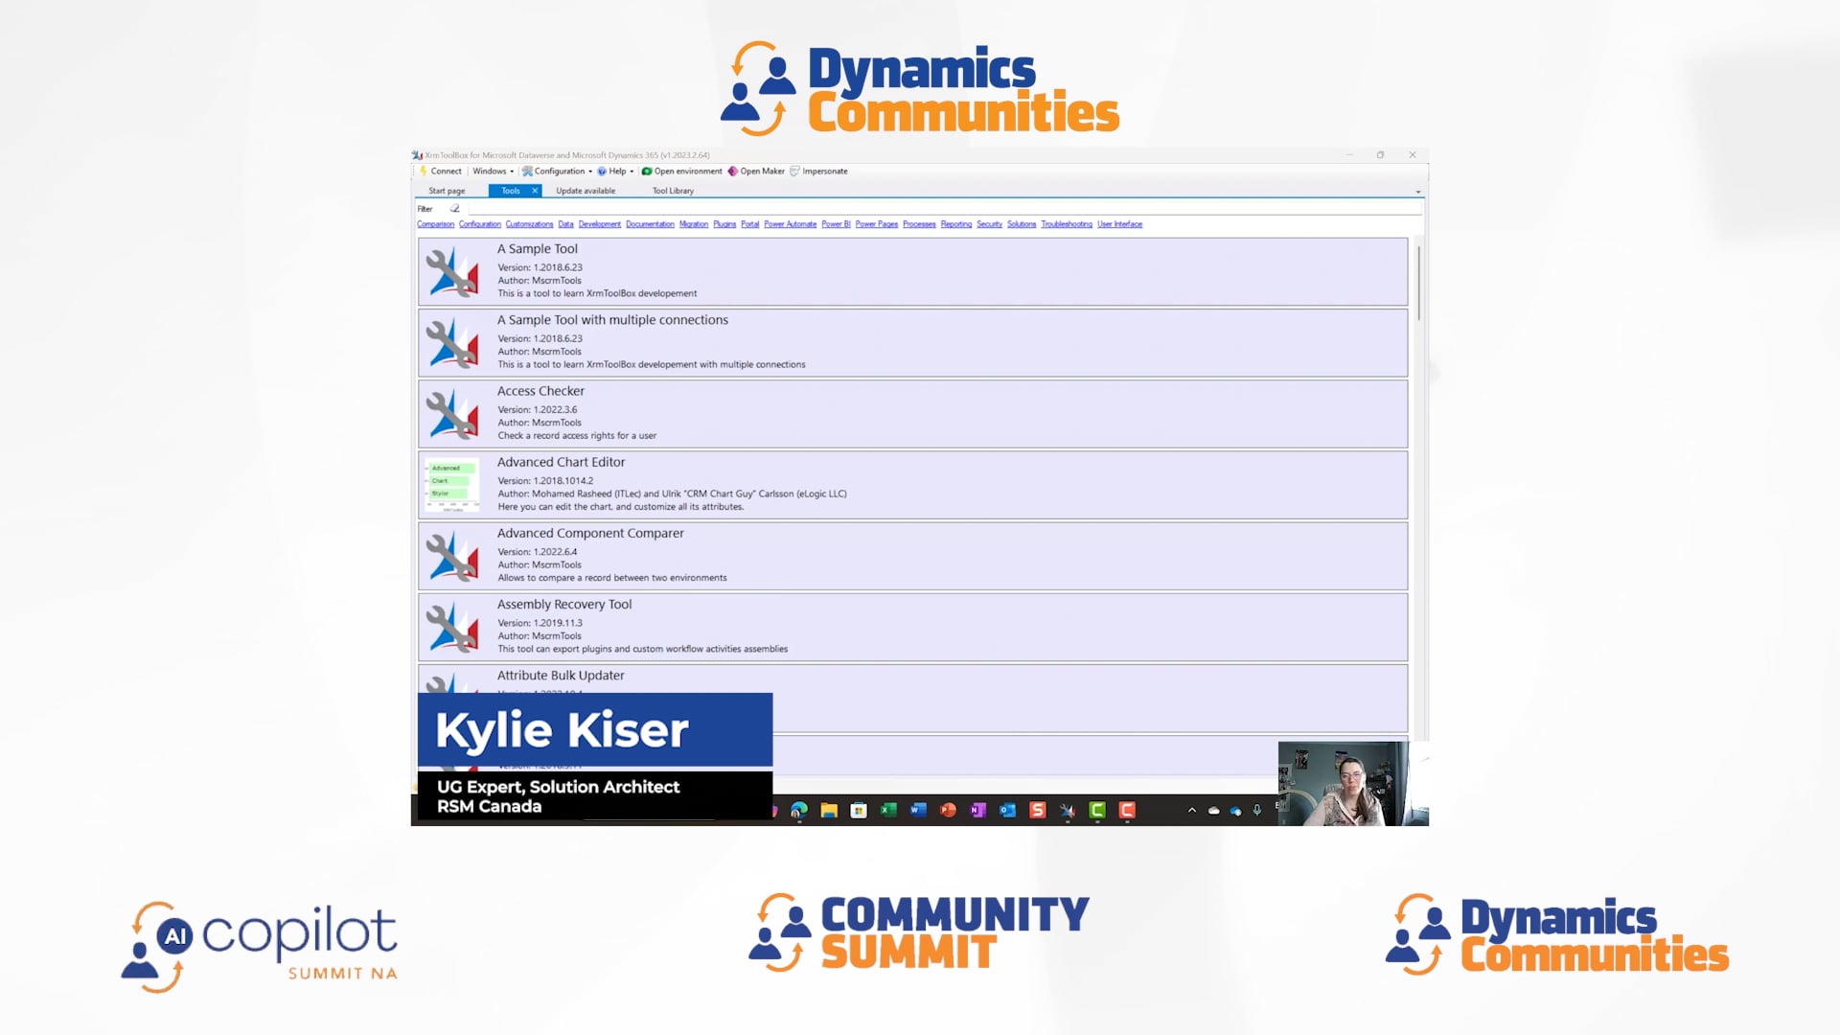Screen dimensions: 1840x1035
Task: Select the Troubleshooting category link
Action: point(1066,224)
